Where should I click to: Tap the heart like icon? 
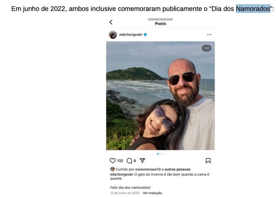tap(112, 161)
